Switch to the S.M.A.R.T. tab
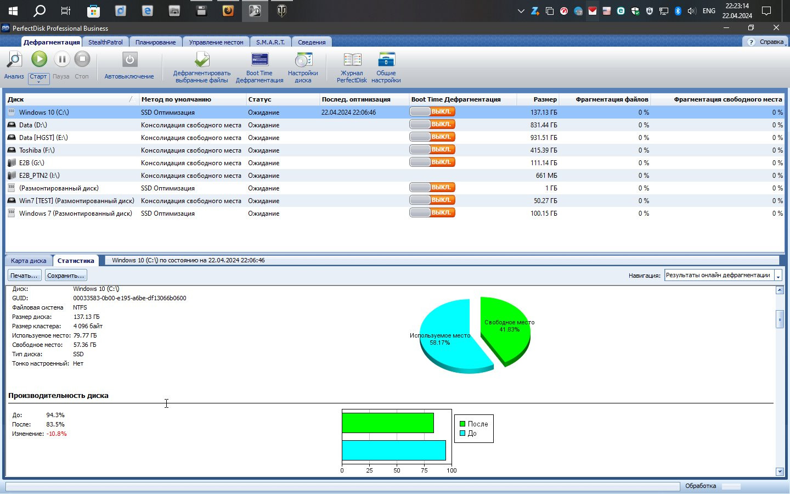This screenshot has height=494, width=790. click(270, 42)
